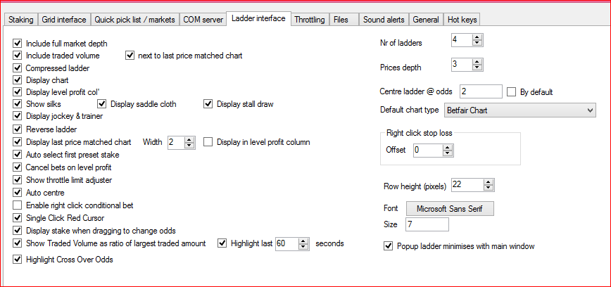Increase the Nr of ladders value

point(477,37)
